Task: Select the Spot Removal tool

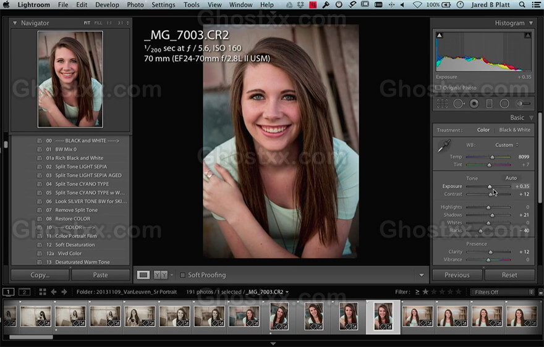Action: tap(458, 104)
